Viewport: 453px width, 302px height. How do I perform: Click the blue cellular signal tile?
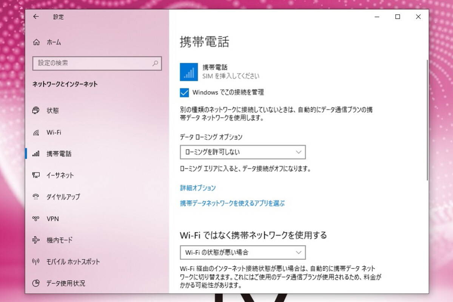pyautogui.click(x=189, y=72)
